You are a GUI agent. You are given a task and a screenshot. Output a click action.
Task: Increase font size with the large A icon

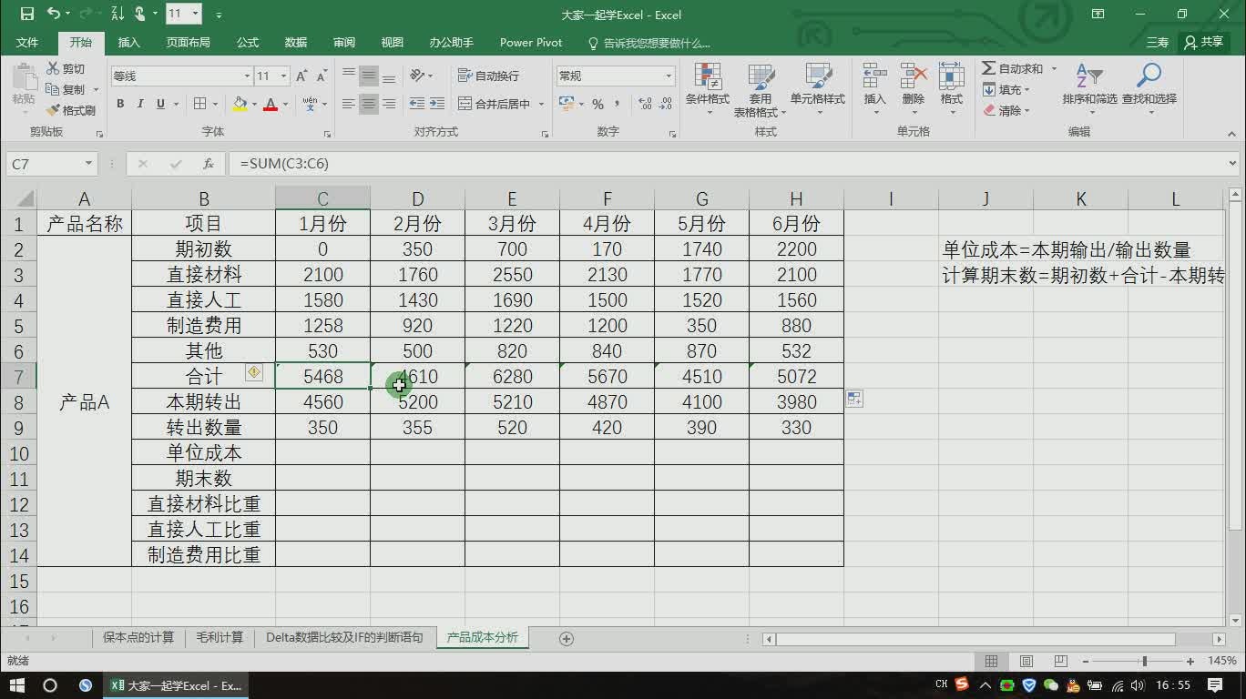coord(301,76)
